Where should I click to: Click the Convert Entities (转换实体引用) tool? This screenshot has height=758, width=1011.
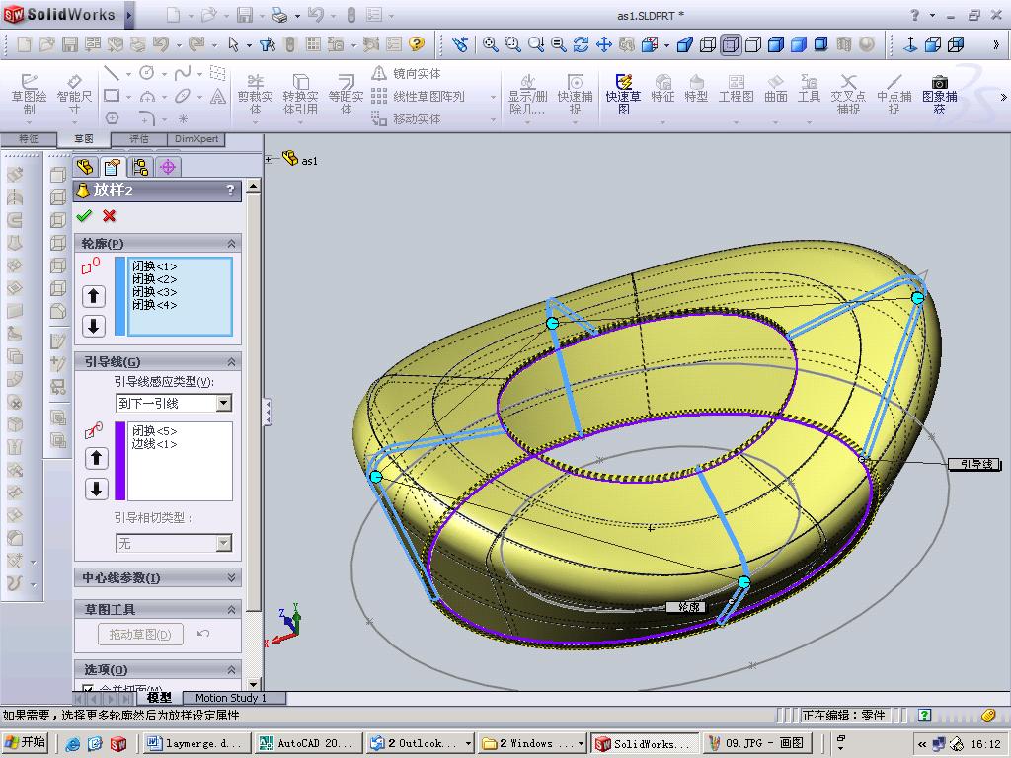click(x=300, y=94)
